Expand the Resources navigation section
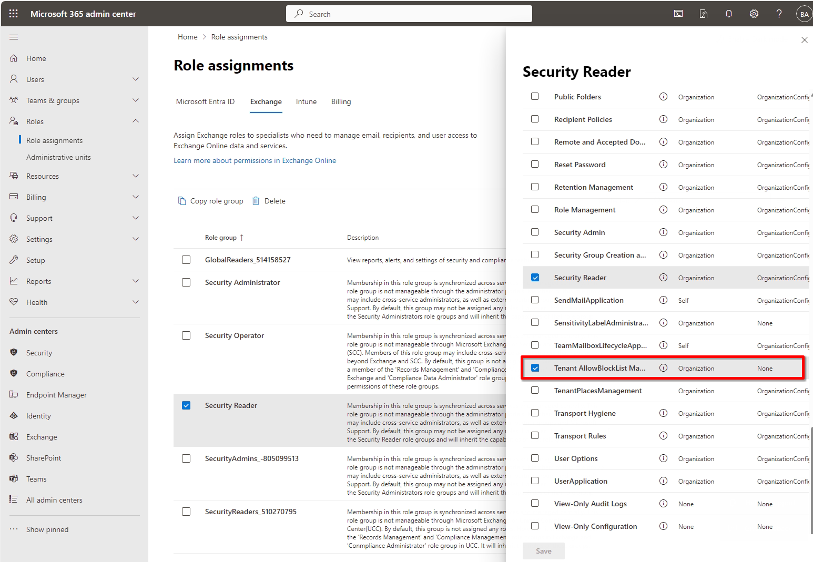This screenshot has height=562, width=813. coord(136,176)
